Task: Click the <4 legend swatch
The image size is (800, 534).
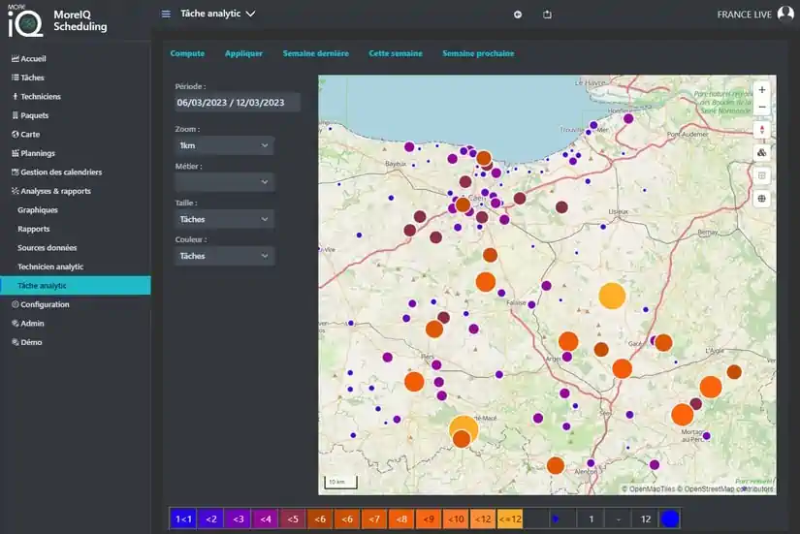Action: point(266,518)
